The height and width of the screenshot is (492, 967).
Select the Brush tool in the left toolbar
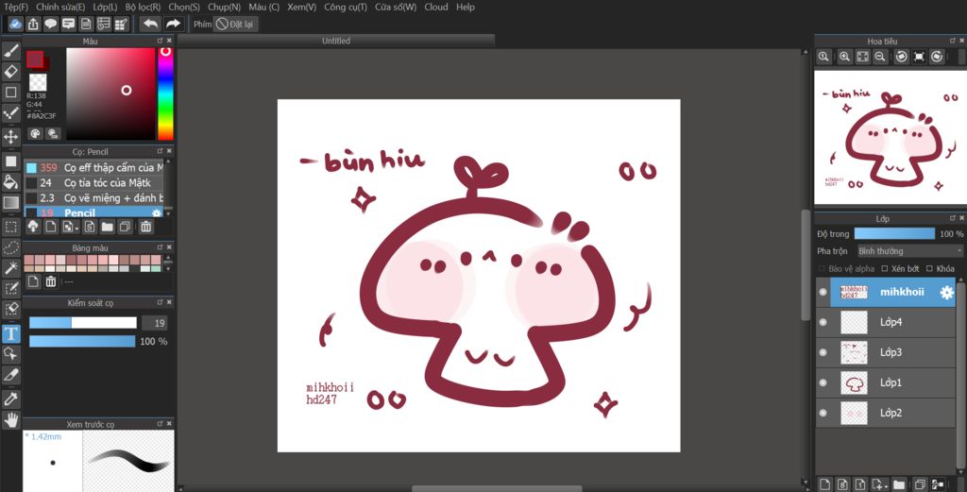(11, 51)
